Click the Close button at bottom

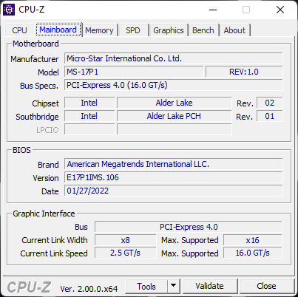tap(266, 286)
